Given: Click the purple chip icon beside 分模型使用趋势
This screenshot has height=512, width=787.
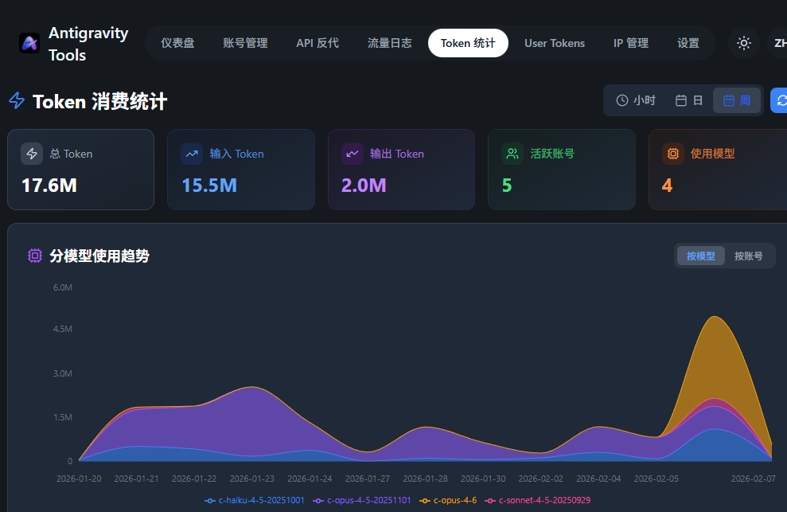Looking at the screenshot, I should 35,256.
